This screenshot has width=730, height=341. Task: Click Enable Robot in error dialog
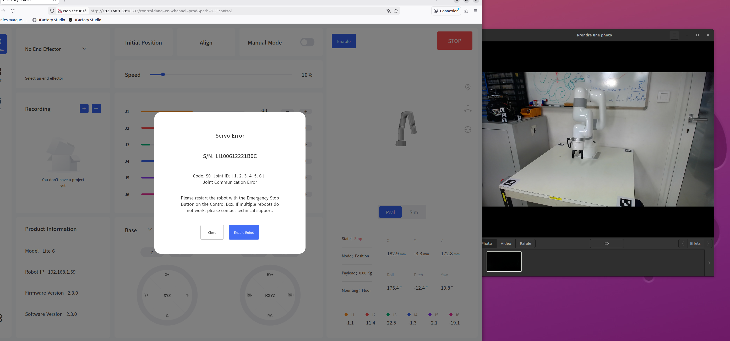244,232
